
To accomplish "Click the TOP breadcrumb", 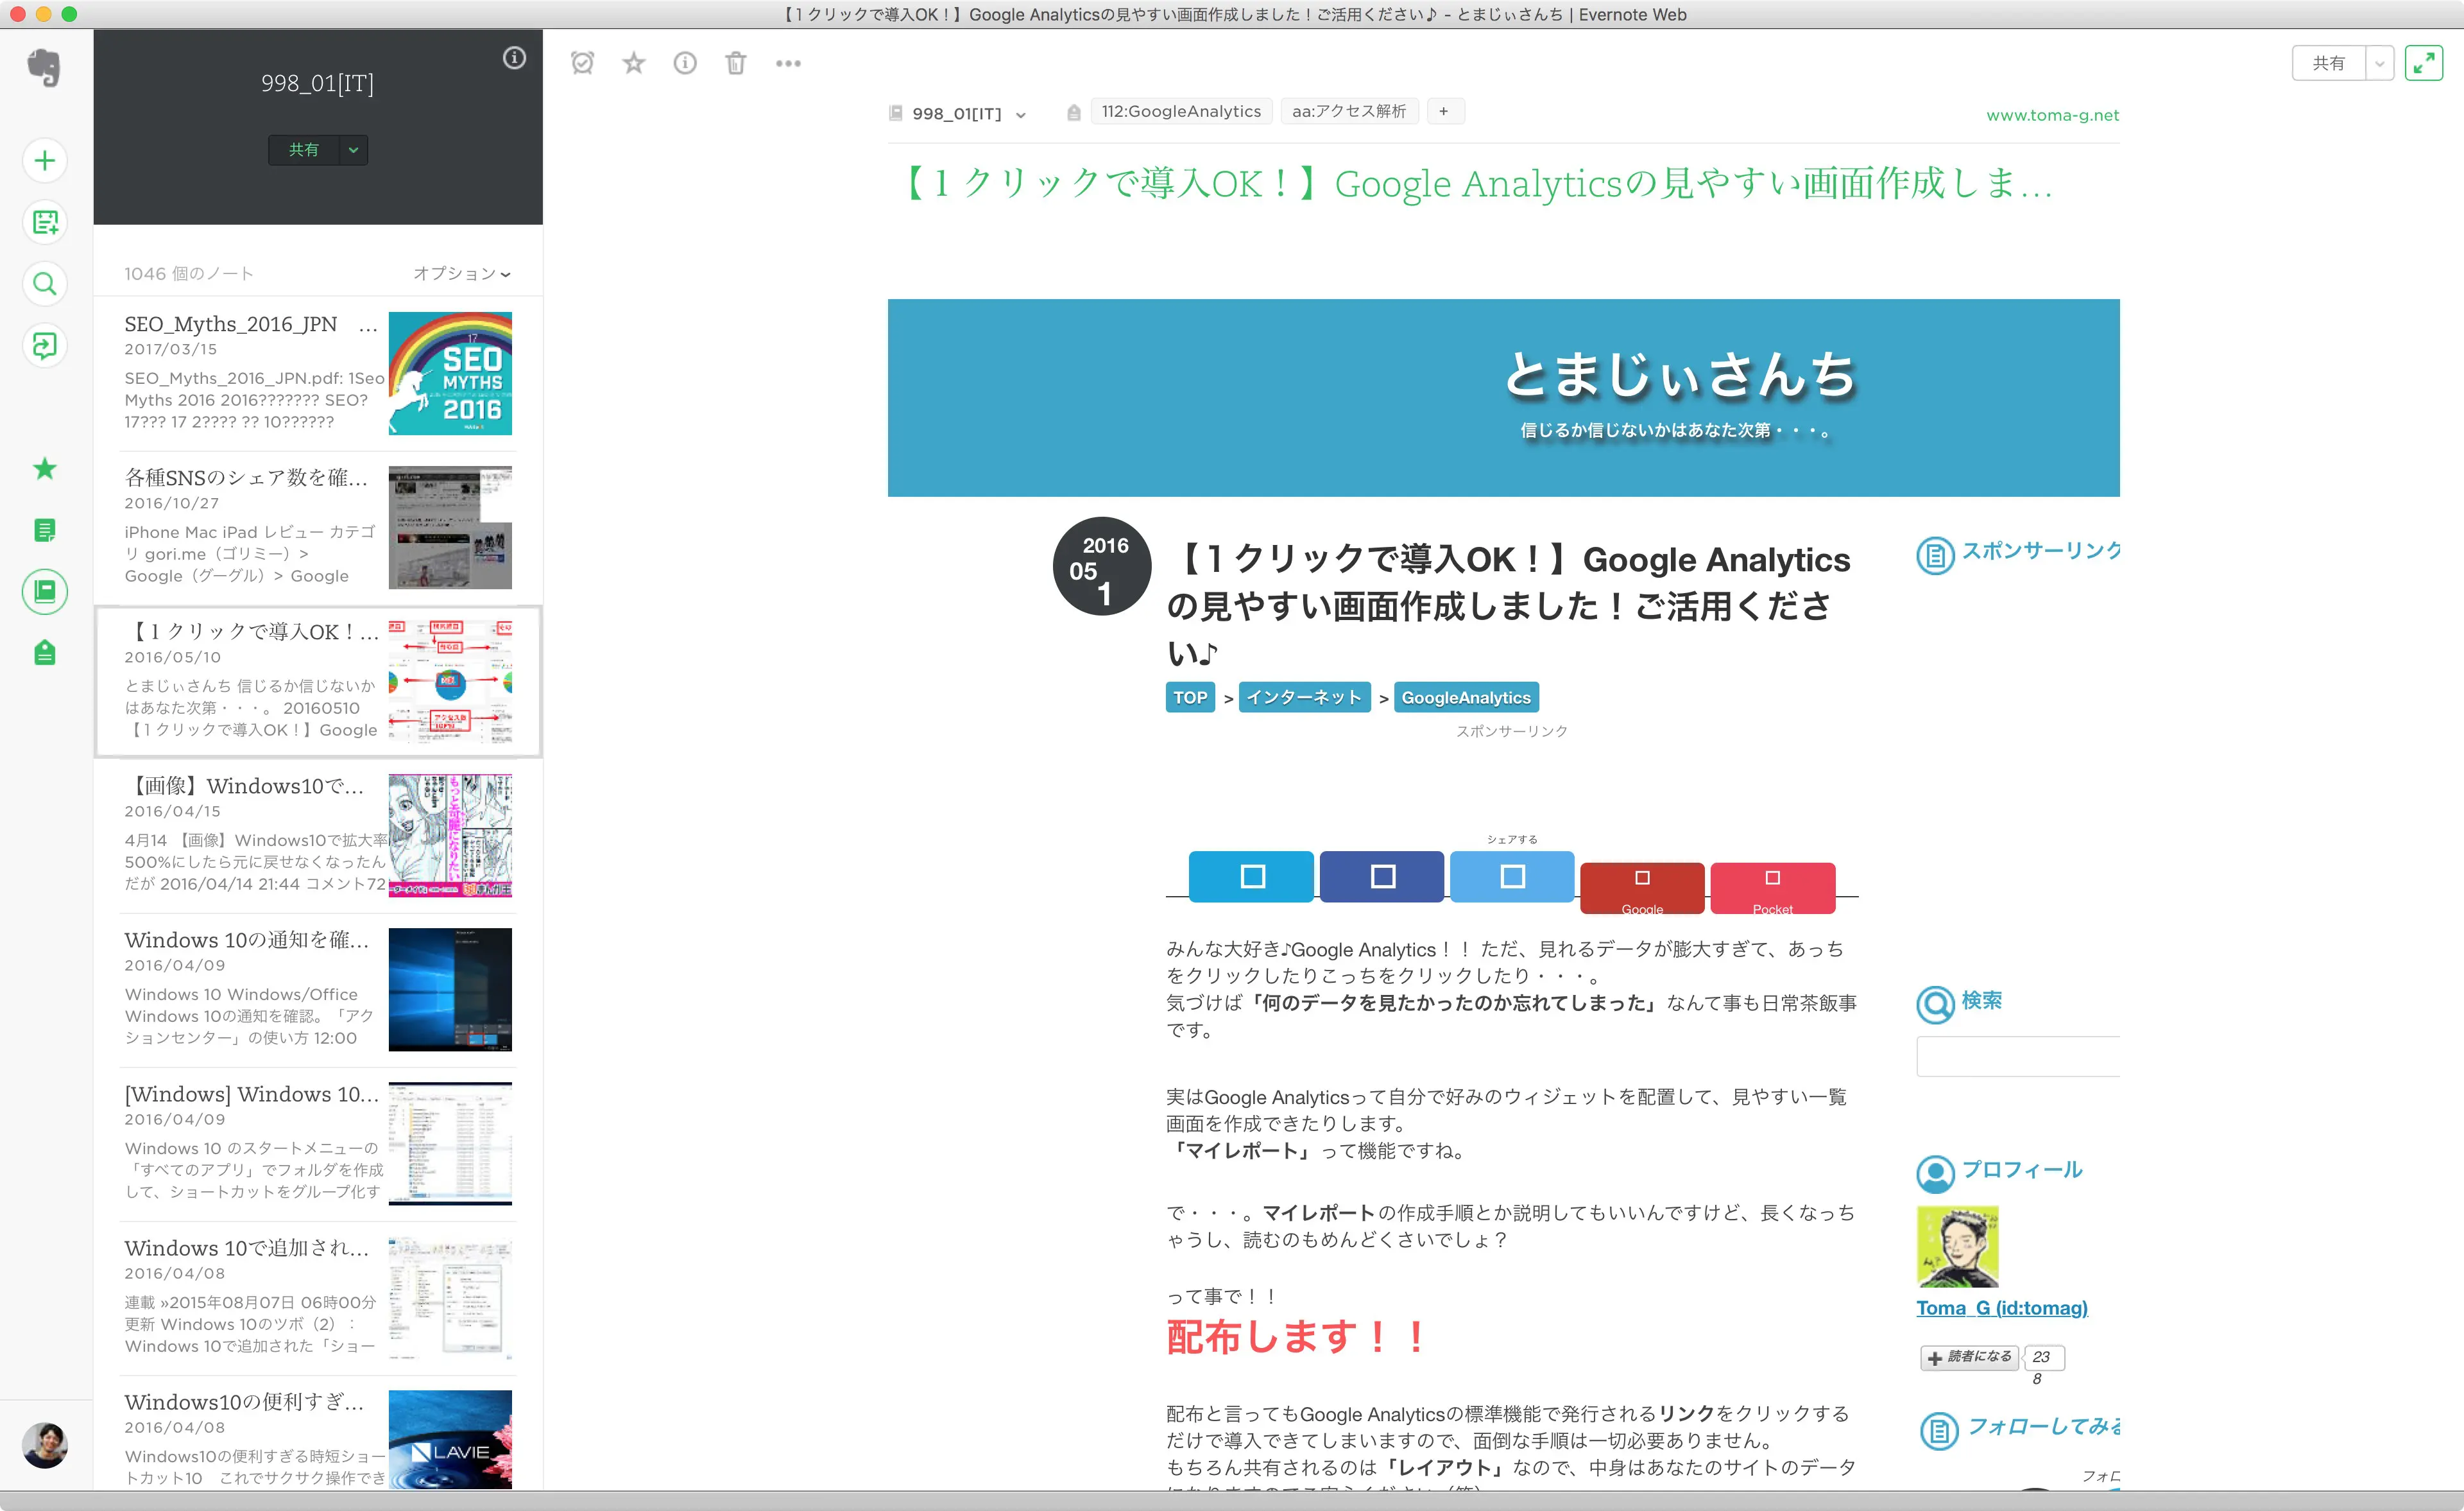I will [1190, 698].
